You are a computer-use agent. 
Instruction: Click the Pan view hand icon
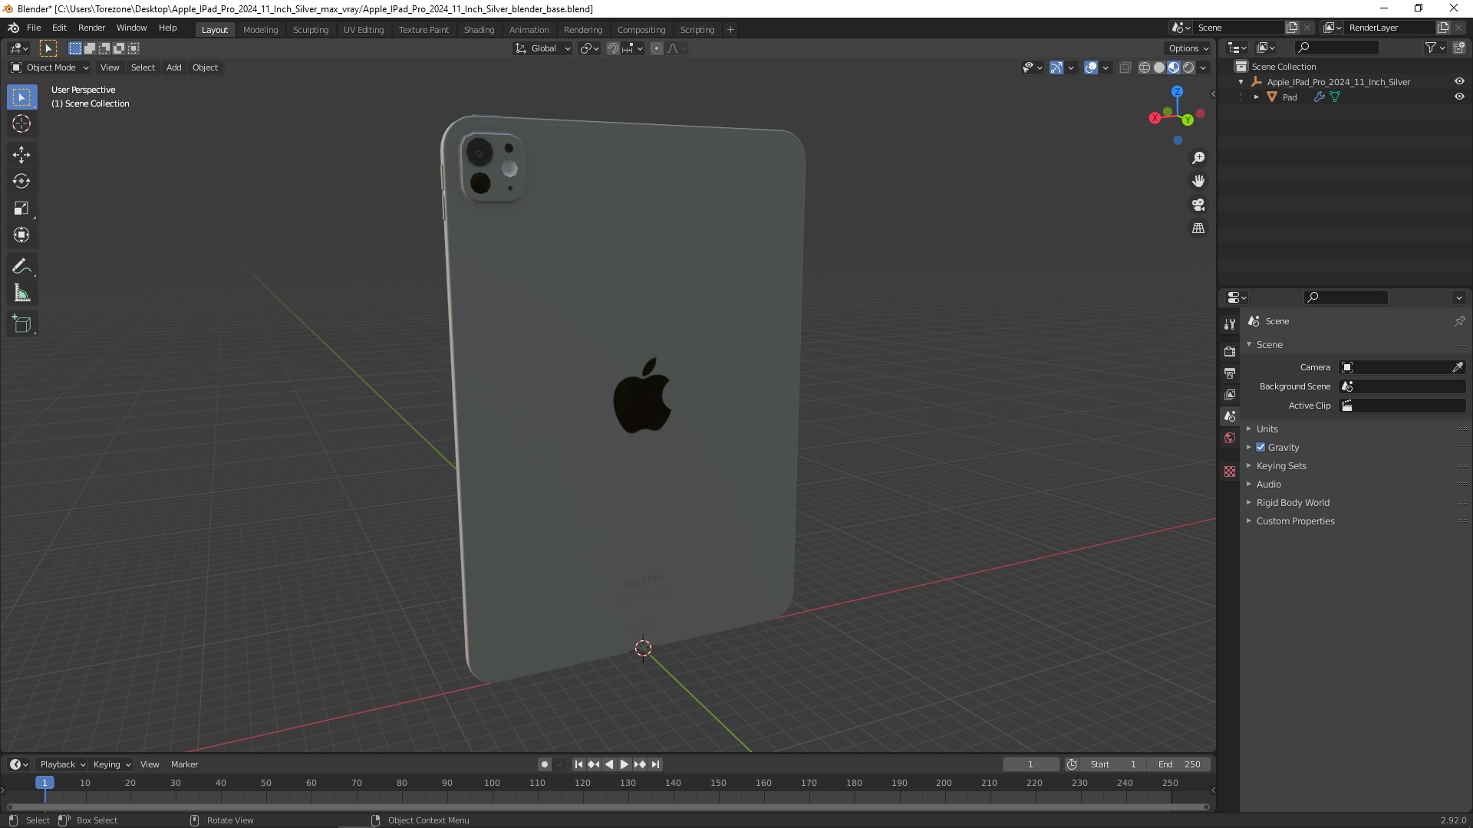tap(1198, 182)
